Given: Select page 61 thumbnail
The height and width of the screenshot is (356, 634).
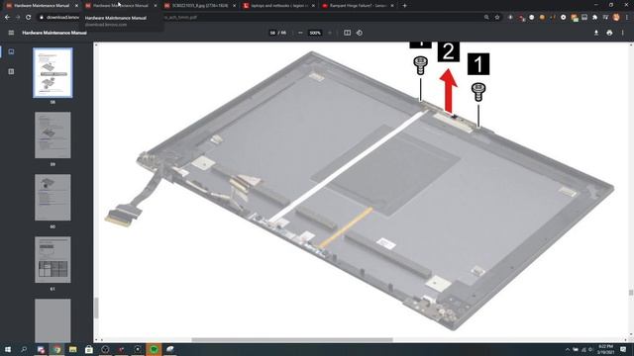Looking at the screenshot, I should (53, 259).
